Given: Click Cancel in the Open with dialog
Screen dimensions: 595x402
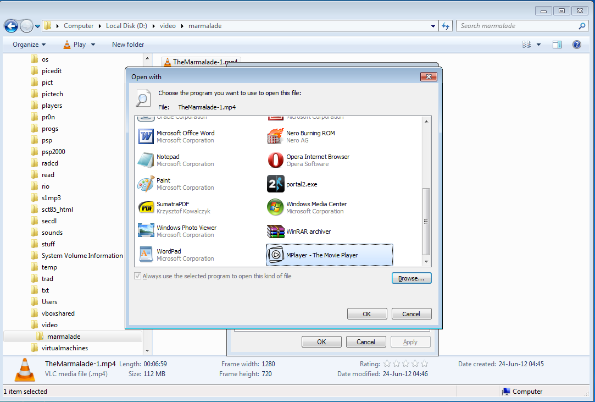Looking at the screenshot, I should click(x=412, y=314).
